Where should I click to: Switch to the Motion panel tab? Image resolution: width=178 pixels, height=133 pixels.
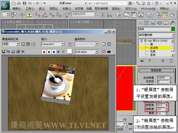[x=159, y=22]
